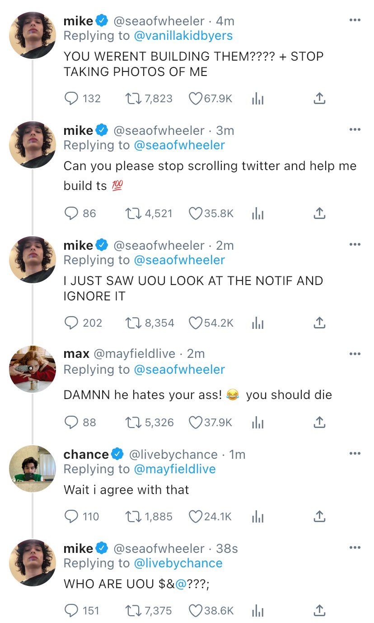Like the 'I JUST SAW UOU LOOK' tweet

[x=195, y=323]
